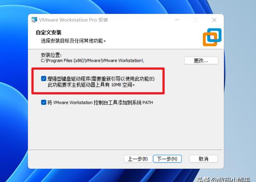Click the 10MB 空间 requirement text line
Screen dimensions: 256x182
coord(91,85)
